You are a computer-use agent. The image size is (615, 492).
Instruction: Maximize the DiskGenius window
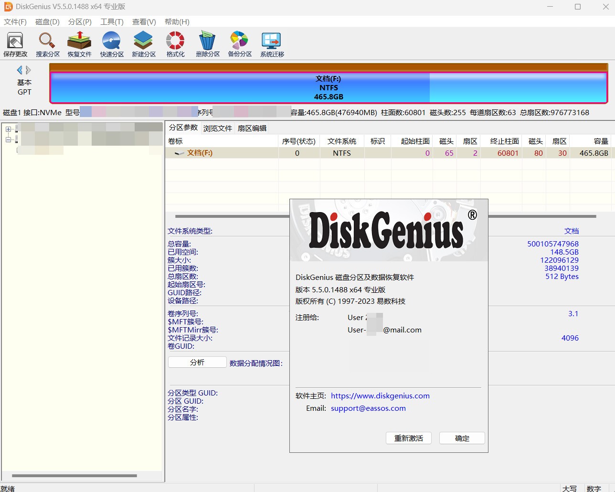point(578,7)
